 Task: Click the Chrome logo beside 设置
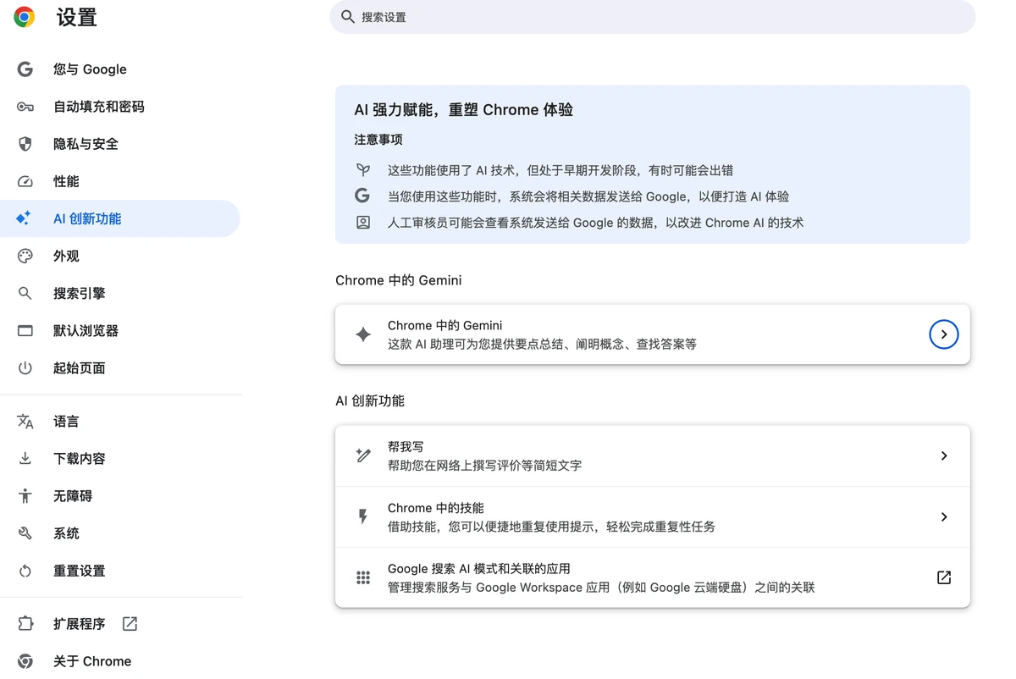pyautogui.click(x=25, y=17)
